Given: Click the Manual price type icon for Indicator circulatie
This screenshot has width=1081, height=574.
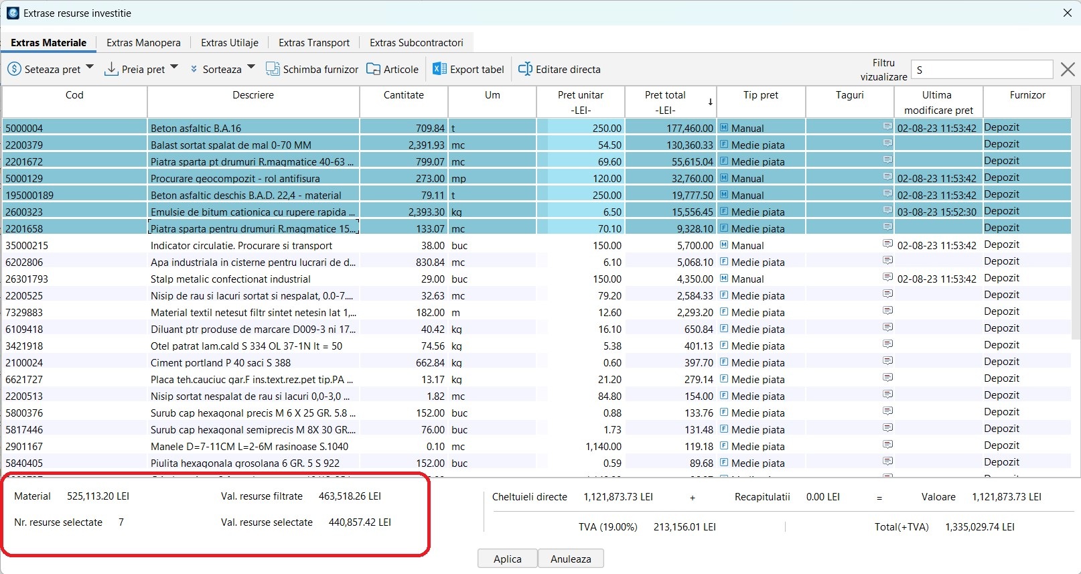Looking at the screenshot, I should [x=724, y=245].
